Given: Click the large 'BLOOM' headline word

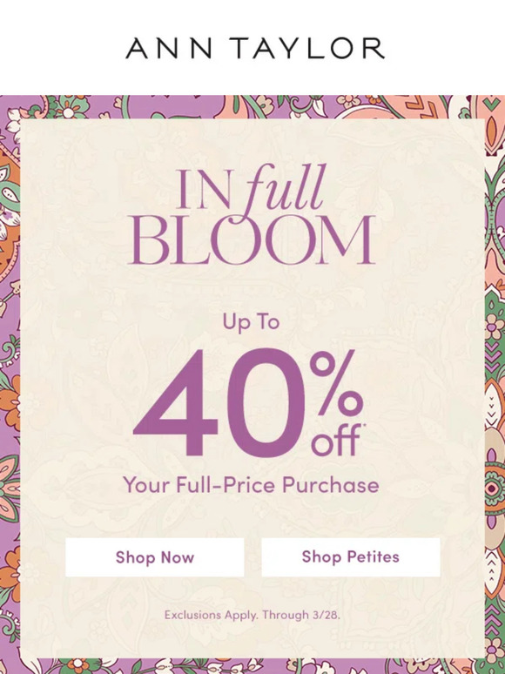Looking at the screenshot, I should tap(252, 240).
